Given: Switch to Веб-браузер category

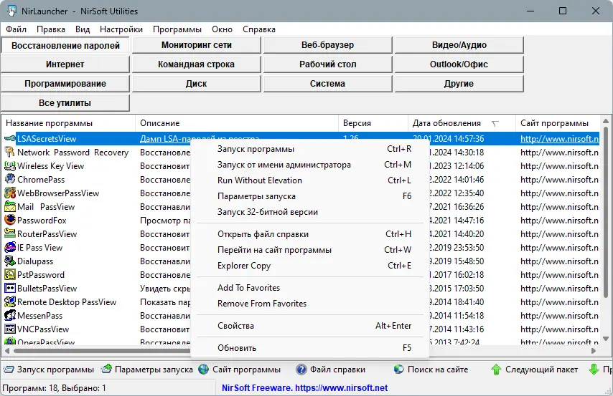Looking at the screenshot, I should click(x=327, y=45).
